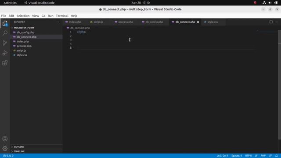281x158 pixels.
Task: Switch to the script.js tab
Action: click(98, 22)
